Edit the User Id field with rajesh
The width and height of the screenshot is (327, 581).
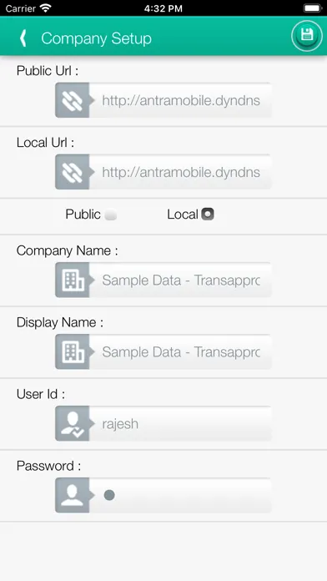coord(180,423)
